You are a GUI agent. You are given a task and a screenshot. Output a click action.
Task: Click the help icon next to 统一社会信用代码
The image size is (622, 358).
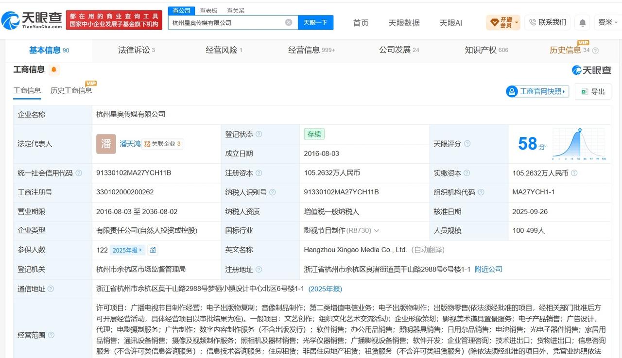click(79, 173)
